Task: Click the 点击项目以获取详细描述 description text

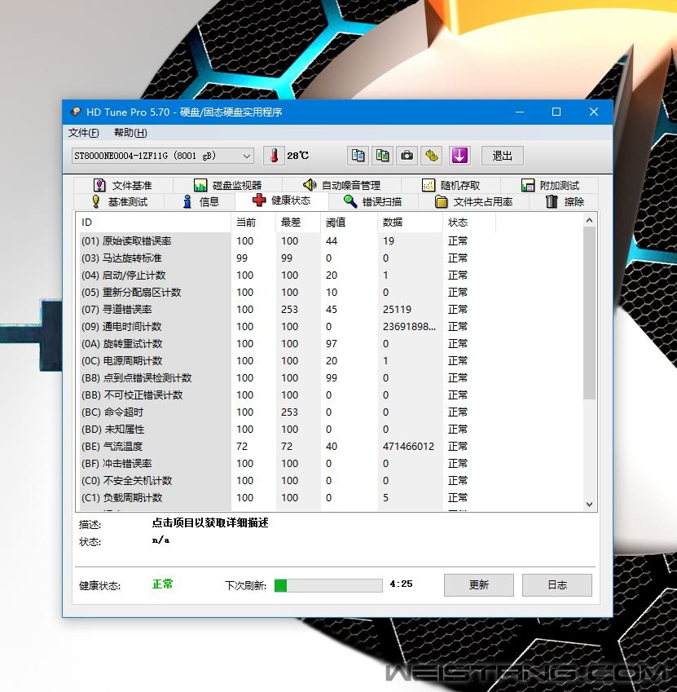Action: 210,523
